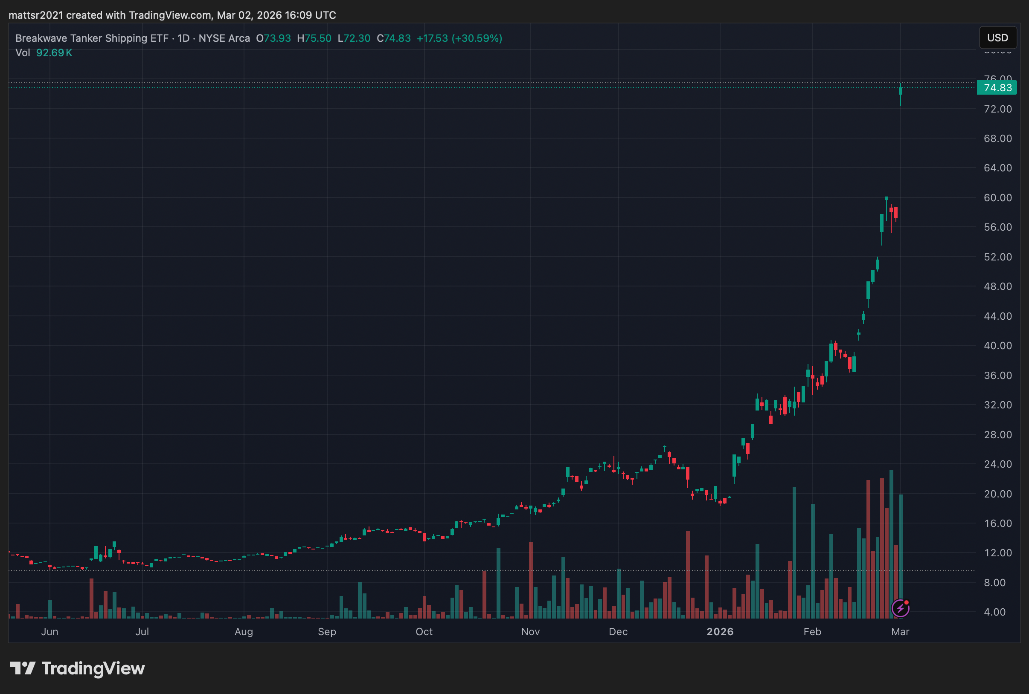Click the Feb label on time axis
This screenshot has height=694, width=1029.
[812, 631]
